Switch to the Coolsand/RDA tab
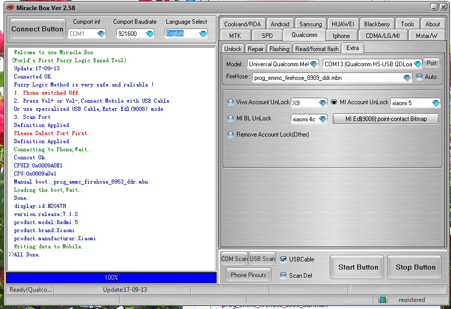The height and width of the screenshot is (309, 451). tap(242, 24)
